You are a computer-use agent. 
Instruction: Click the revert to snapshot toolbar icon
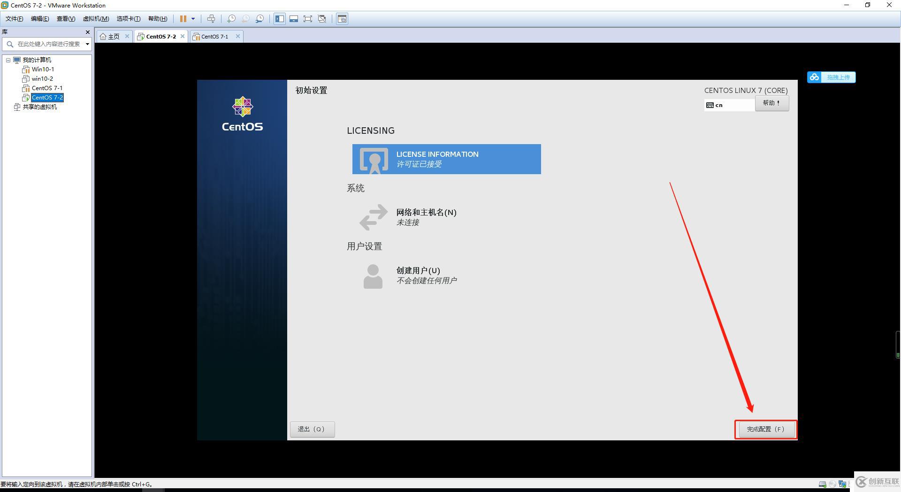[245, 19]
